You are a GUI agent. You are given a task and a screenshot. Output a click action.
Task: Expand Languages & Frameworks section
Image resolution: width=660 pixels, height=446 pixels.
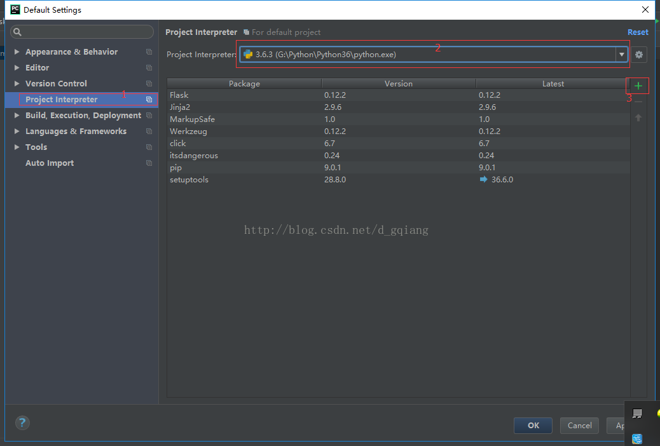point(17,132)
